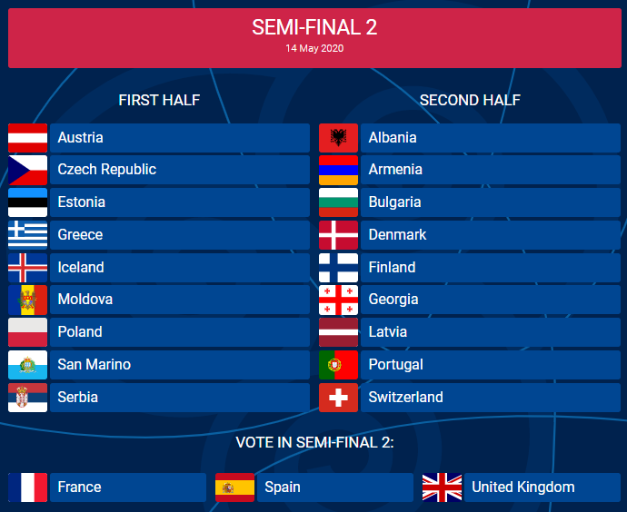
Task: Select the Switzerland flag icon
Action: 338,398
